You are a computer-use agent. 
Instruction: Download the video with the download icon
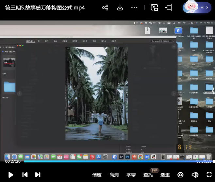point(120,8)
